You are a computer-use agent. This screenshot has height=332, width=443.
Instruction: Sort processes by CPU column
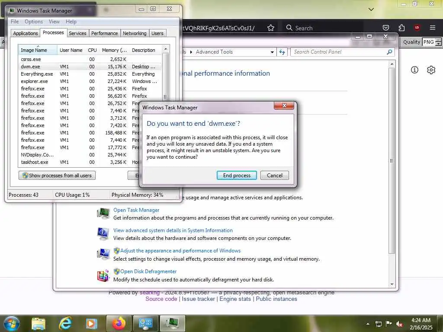click(x=92, y=50)
